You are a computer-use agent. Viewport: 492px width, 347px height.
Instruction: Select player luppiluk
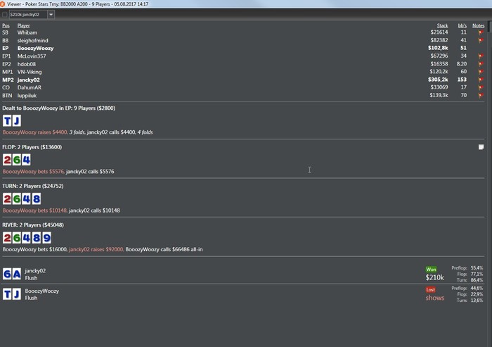pyautogui.click(x=27, y=95)
